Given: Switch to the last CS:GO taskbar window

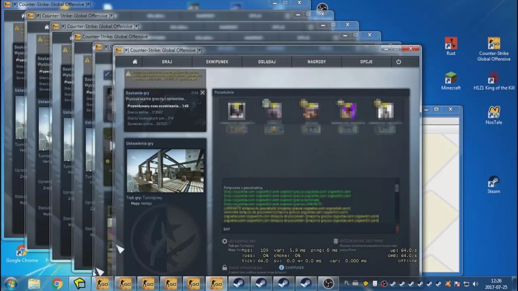Looking at the screenshot, I should tap(216, 284).
